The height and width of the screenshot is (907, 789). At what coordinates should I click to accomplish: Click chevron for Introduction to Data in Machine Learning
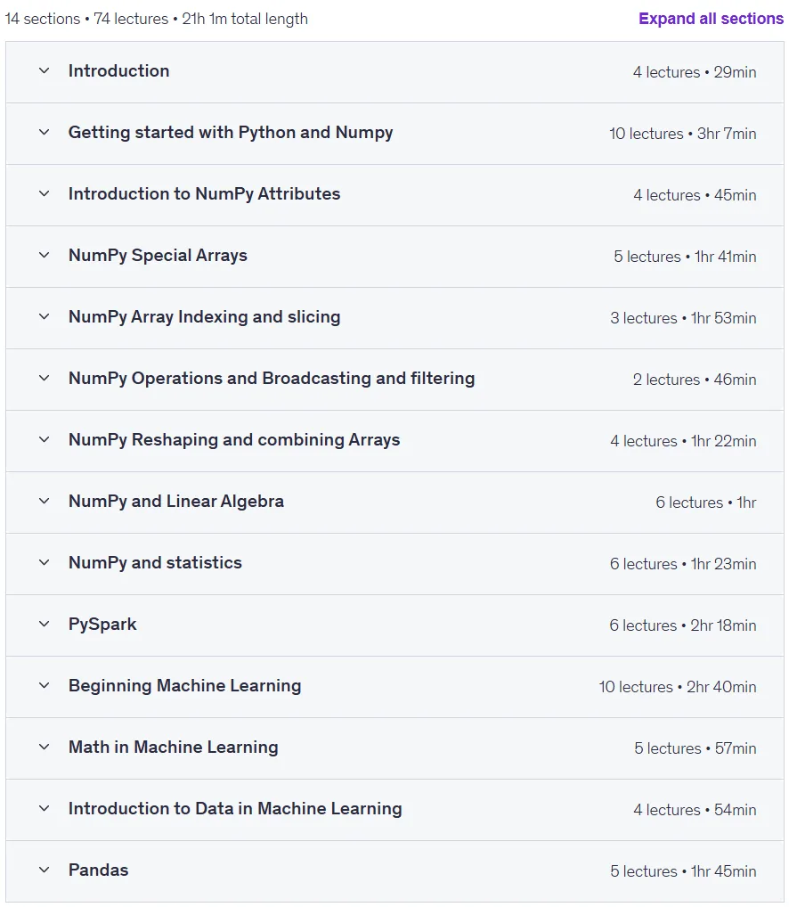[44, 809]
